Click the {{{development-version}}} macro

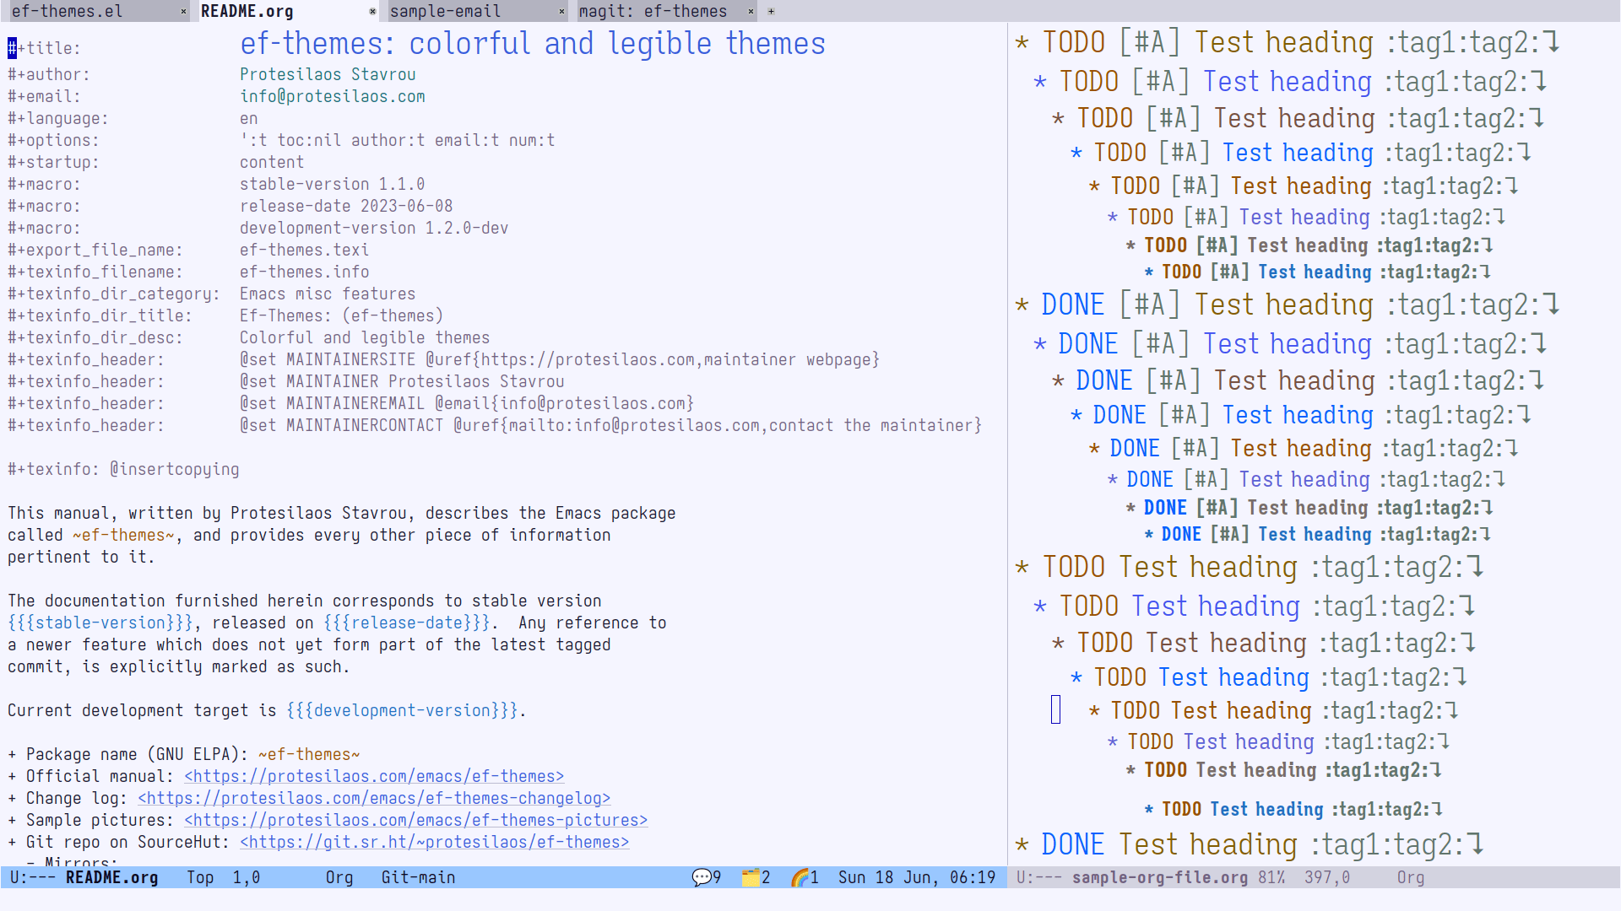[x=402, y=710]
